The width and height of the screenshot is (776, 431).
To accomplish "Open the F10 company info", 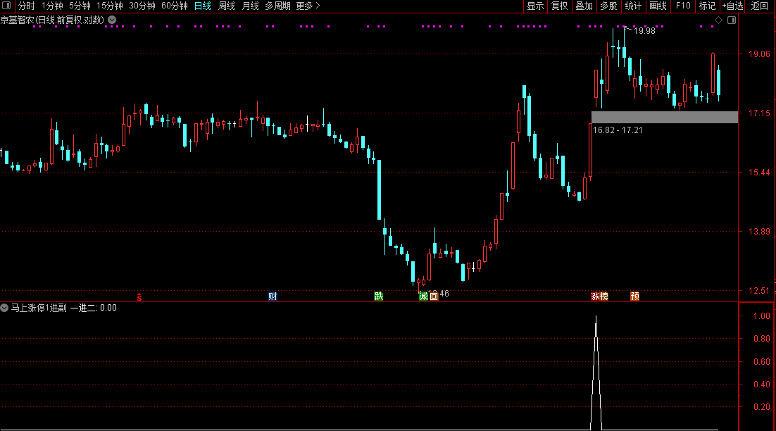I will pyautogui.click(x=683, y=6).
